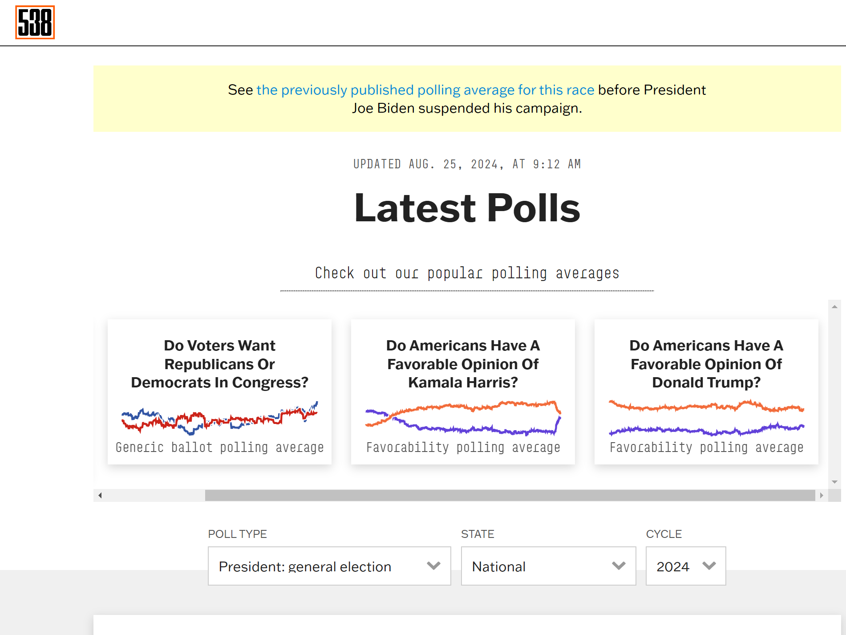This screenshot has height=635, width=846.
Task: Click the left arrow of horizontal scrollbar
Action: click(100, 495)
